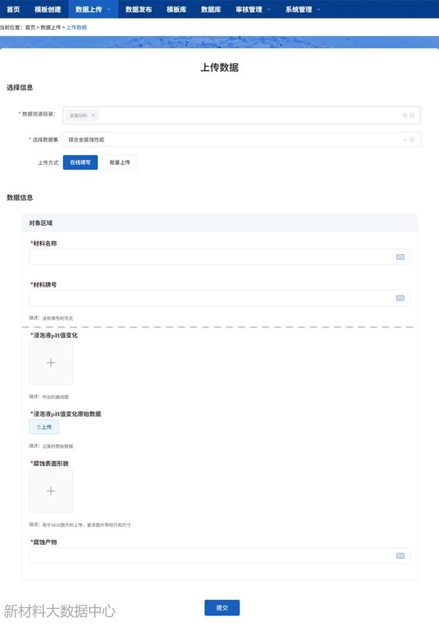Click the 提交 submit button
Image resolution: width=439 pixels, height=624 pixels.
222,608
